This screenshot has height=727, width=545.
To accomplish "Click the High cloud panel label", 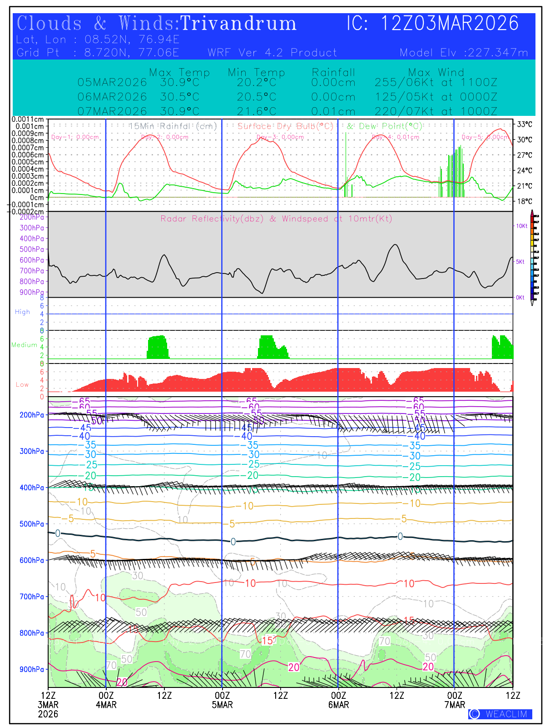I will [22, 312].
